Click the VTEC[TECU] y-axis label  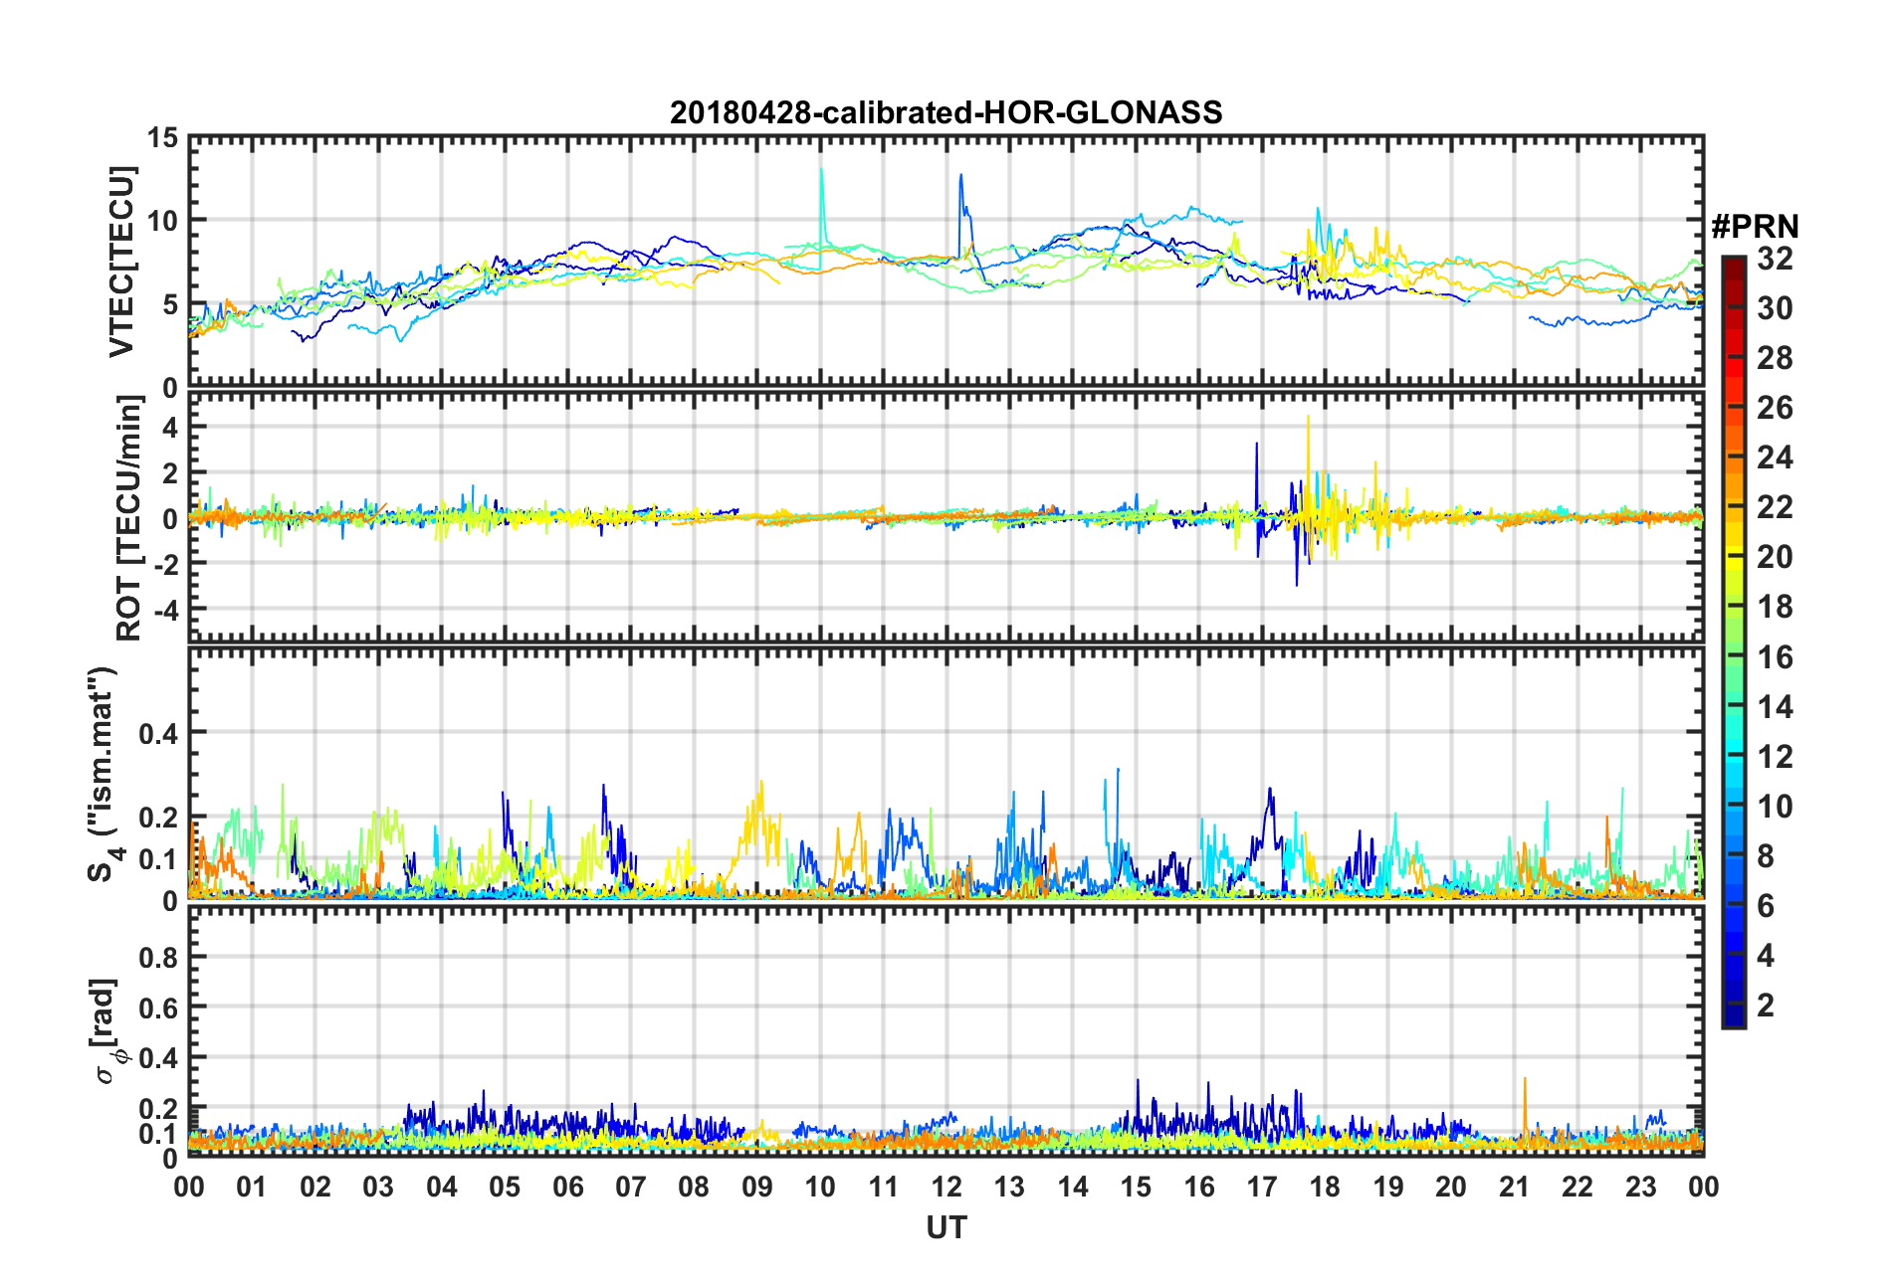pyautogui.click(x=121, y=262)
